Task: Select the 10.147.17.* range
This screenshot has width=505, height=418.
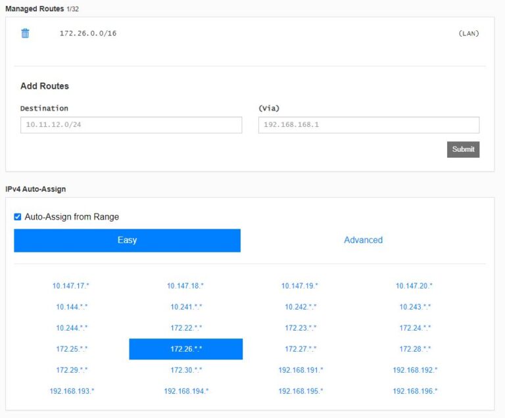Action: [71, 286]
